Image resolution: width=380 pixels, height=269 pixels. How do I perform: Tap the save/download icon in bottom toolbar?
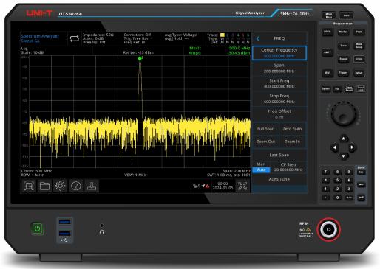click(92, 186)
